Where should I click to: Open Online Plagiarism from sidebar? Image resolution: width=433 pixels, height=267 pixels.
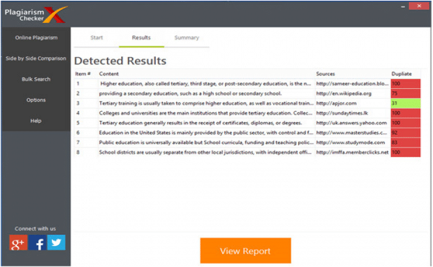coord(36,38)
